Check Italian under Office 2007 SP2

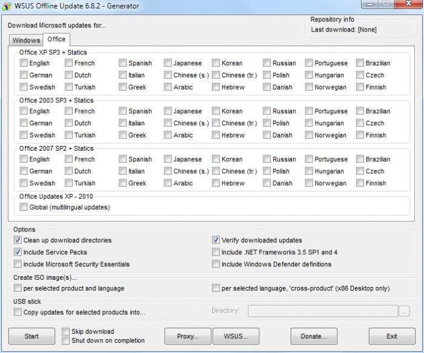(x=123, y=171)
